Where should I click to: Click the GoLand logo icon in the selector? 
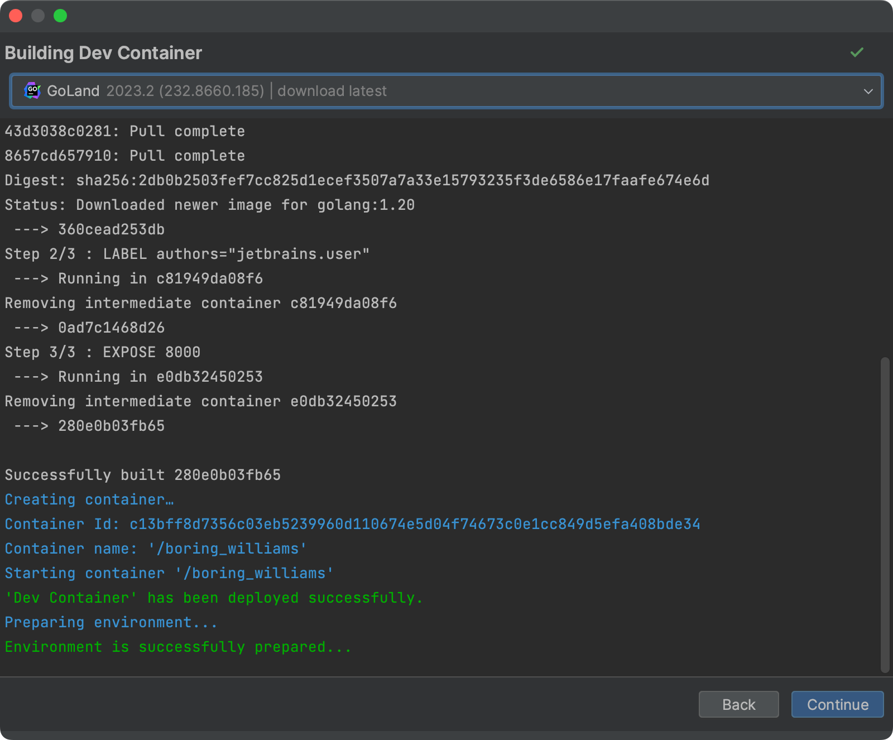coord(32,90)
